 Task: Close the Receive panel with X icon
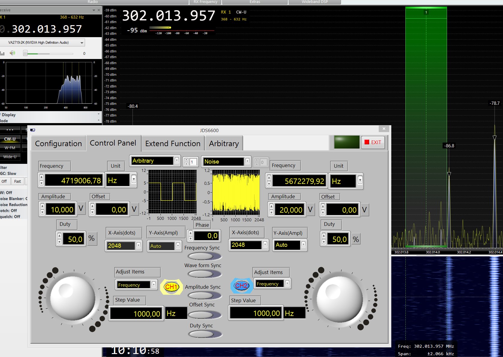(x=99, y=10)
